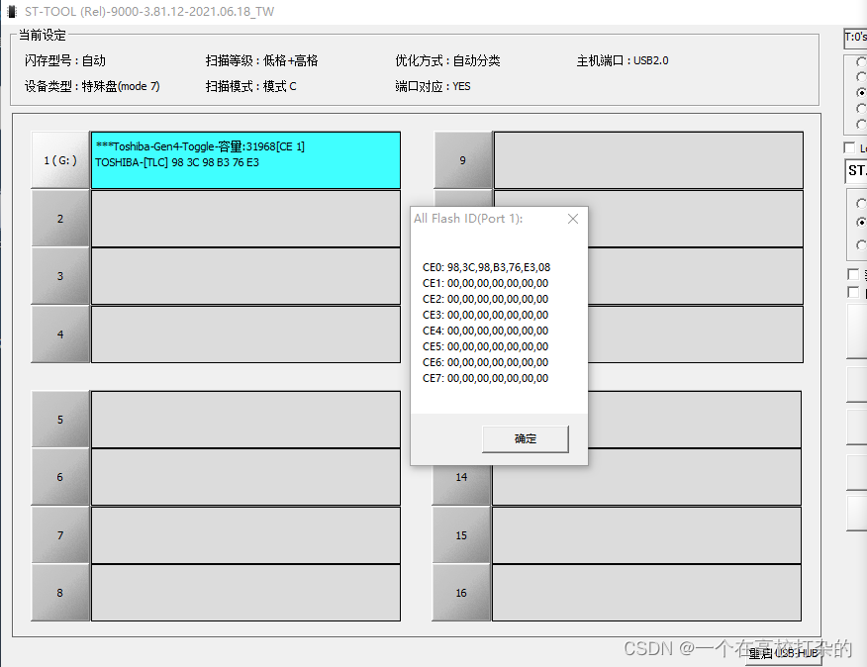The height and width of the screenshot is (667, 867).
Task: Click port button 9
Action: coord(463,160)
